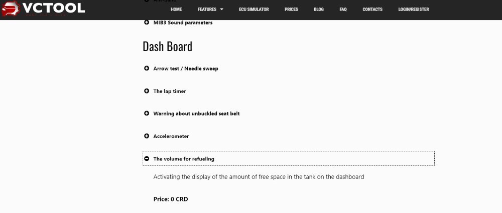Open the Features dropdown arrow

click(221, 9)
